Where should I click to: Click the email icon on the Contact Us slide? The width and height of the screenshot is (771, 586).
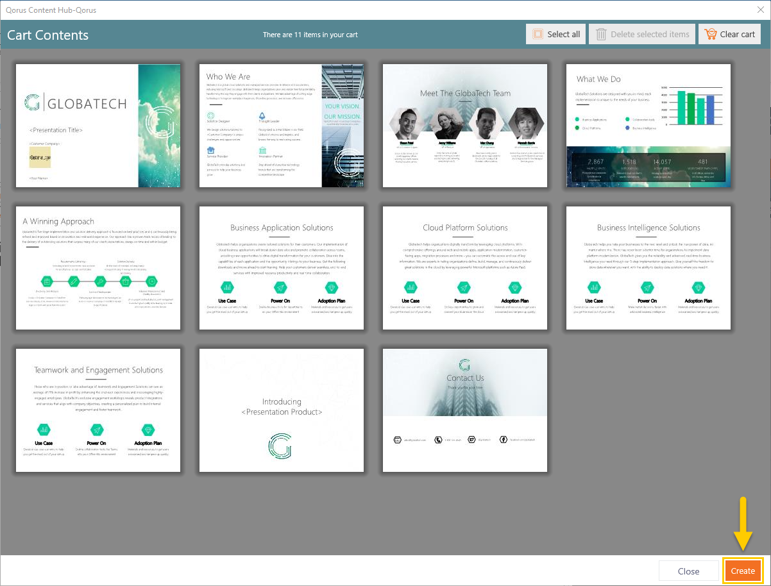pyautogui.click(x=397, y=439)
